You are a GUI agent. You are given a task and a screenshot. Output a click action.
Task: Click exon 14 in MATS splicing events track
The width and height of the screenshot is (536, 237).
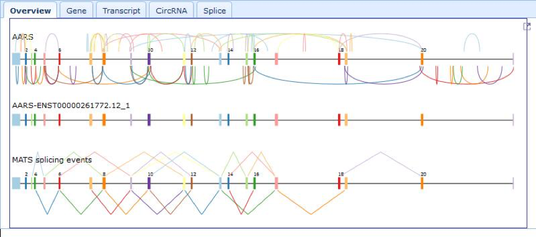coord(228,183)
